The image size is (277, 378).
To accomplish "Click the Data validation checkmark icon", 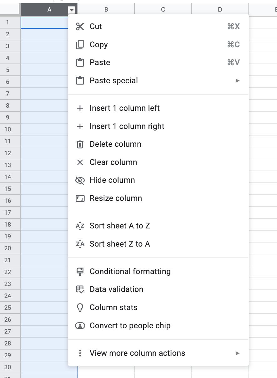I will point(80,289).
